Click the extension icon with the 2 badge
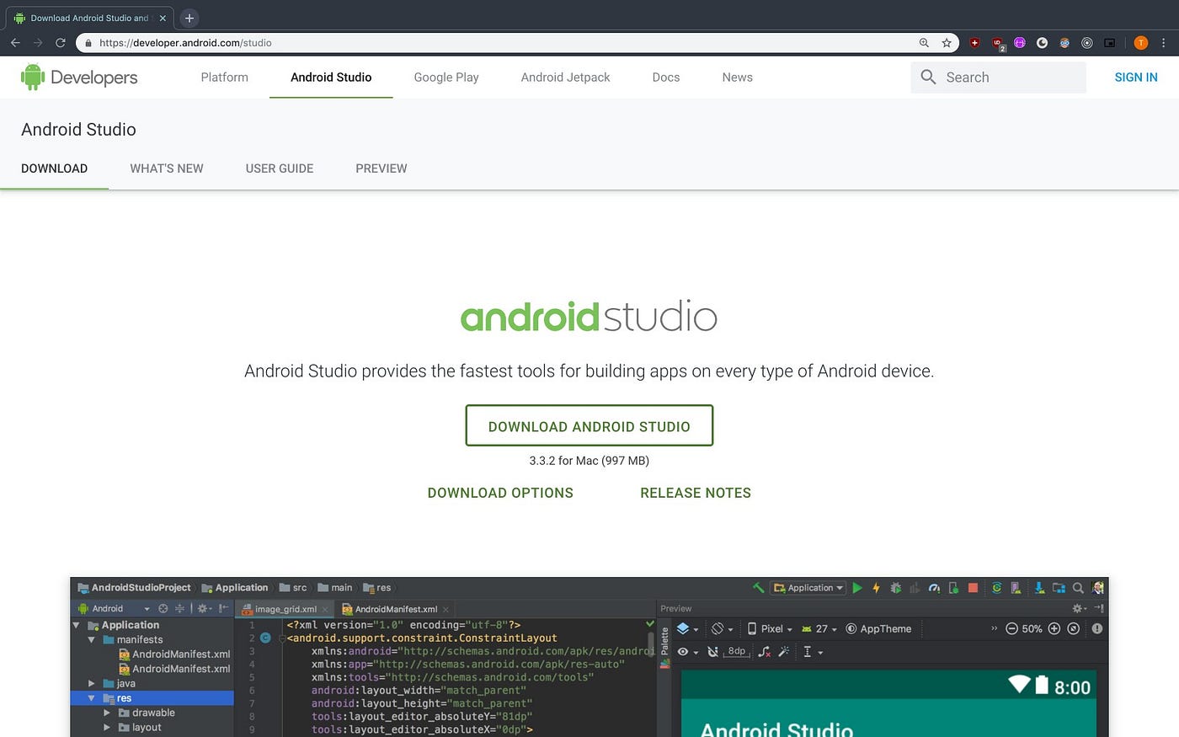 [x=998, y=44]
